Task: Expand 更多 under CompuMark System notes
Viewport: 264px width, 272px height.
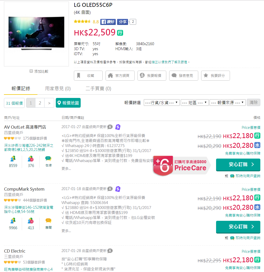Action: [66, 231]
